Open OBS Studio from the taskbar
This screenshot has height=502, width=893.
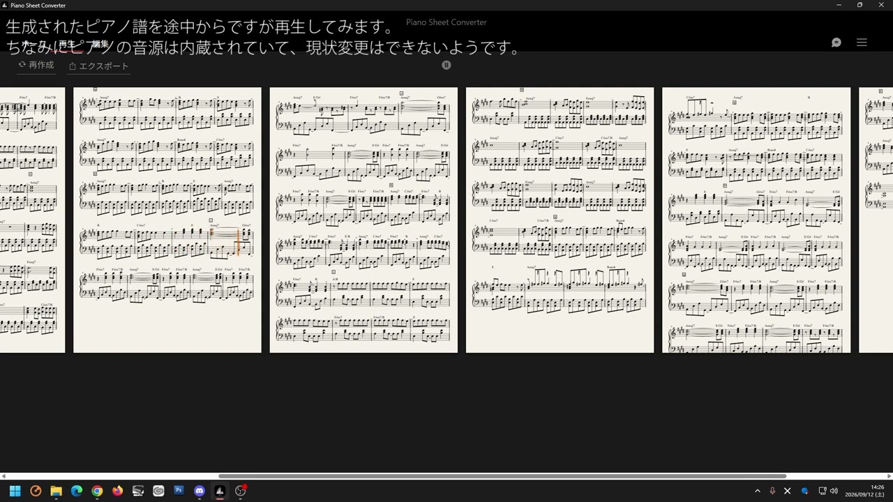point(241,491)
